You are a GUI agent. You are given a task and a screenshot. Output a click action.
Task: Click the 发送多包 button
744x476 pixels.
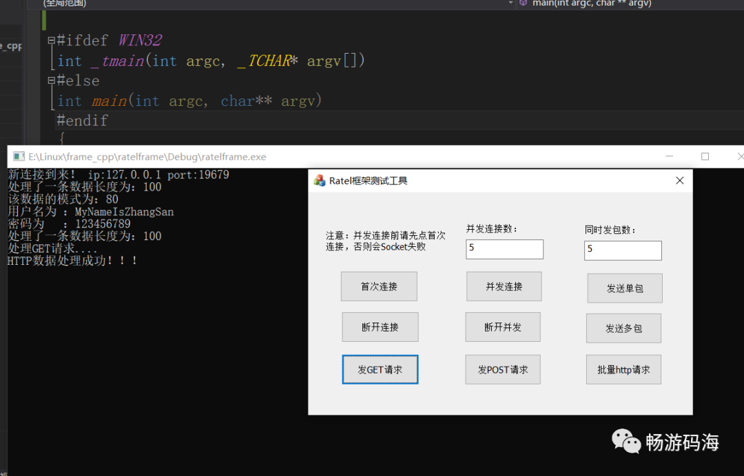click(623, 329)
